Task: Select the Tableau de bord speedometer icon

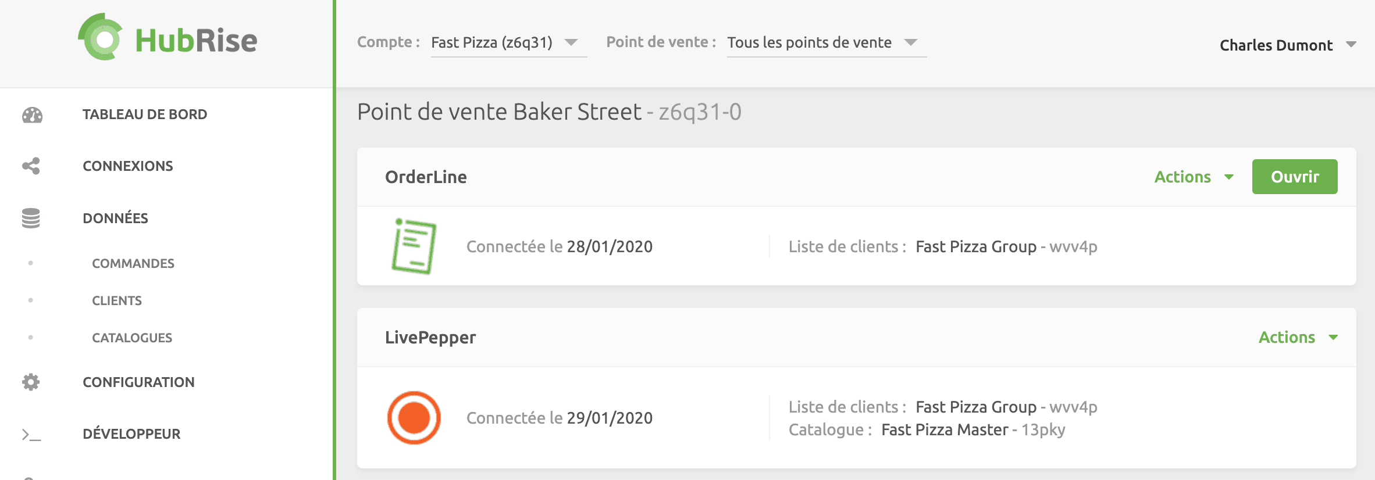Action: pos(32,114)
